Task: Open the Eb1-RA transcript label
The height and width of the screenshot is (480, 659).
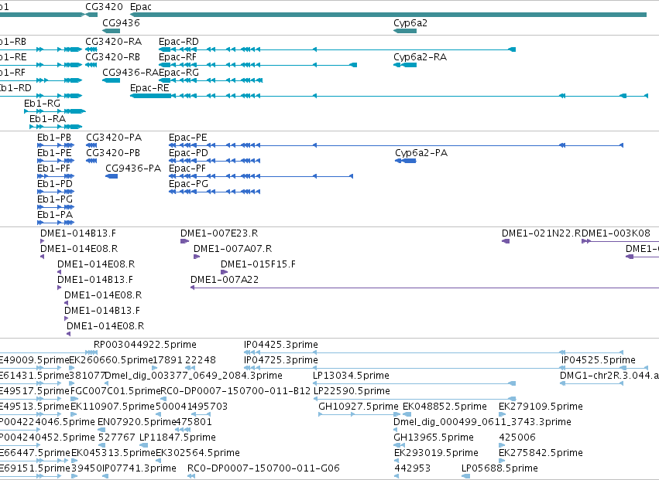Action: coord(47,119)
